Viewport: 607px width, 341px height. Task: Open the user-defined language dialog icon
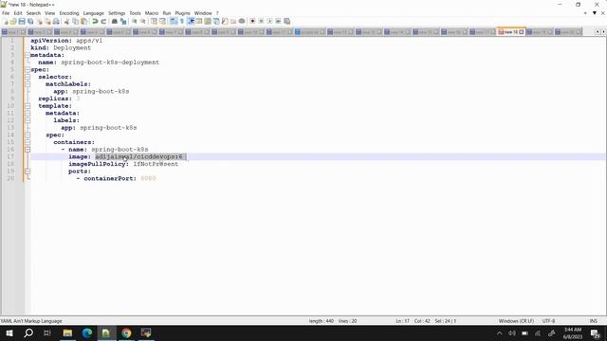point(199,21)
